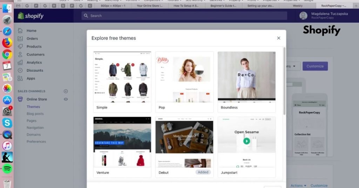
Task: Select the Venture theme thumbnail
Action: (122, 142)
